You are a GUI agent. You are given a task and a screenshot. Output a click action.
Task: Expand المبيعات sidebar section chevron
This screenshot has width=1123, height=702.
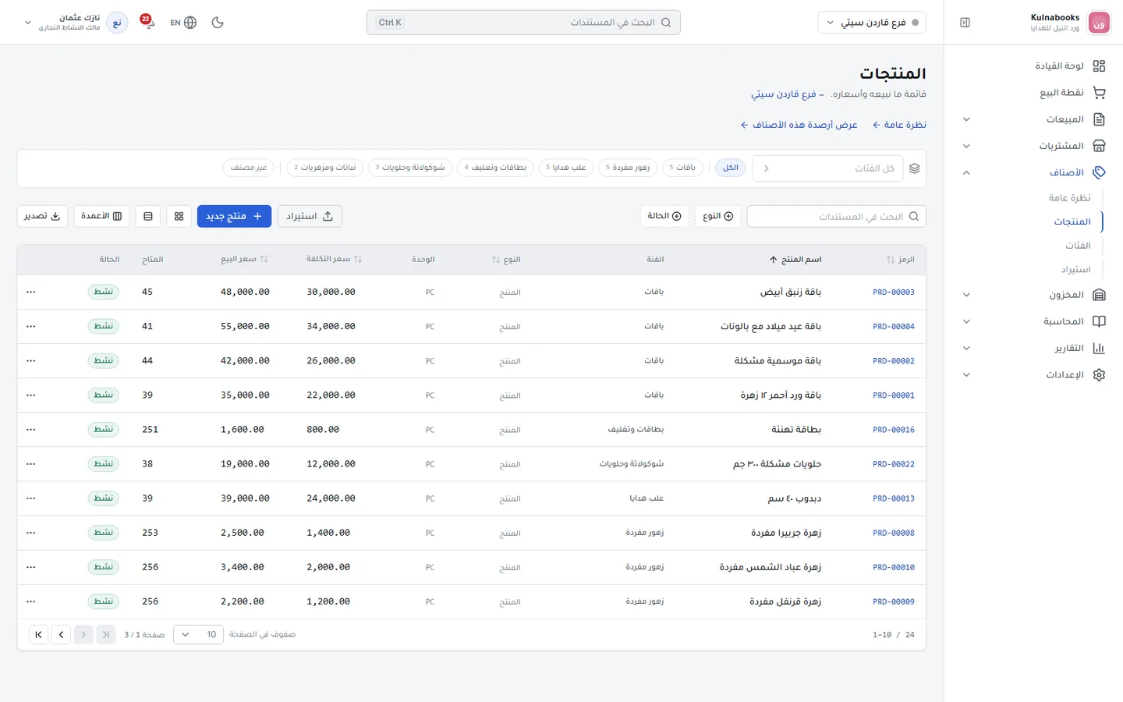point(966,119)
